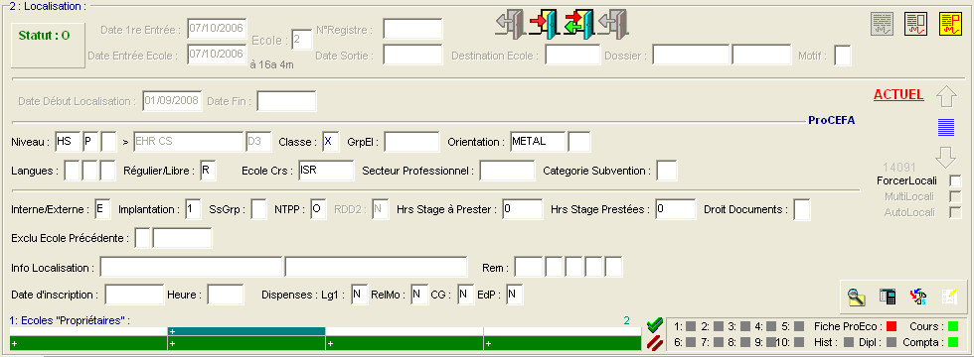Open the blue lines localisation list icon

[x=946, y=127]
